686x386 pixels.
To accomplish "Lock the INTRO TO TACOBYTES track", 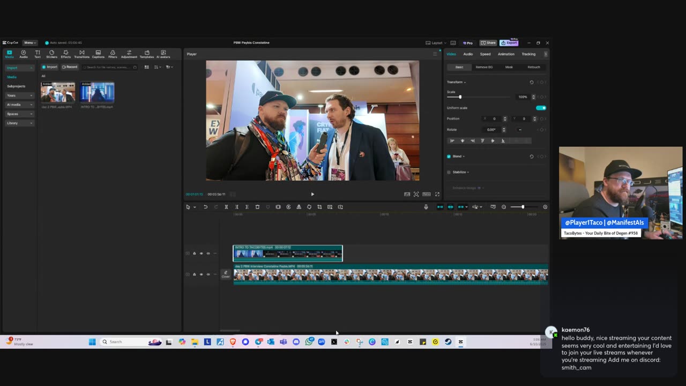I will [194, 253].
